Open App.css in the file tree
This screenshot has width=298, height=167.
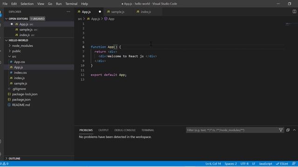39,62
